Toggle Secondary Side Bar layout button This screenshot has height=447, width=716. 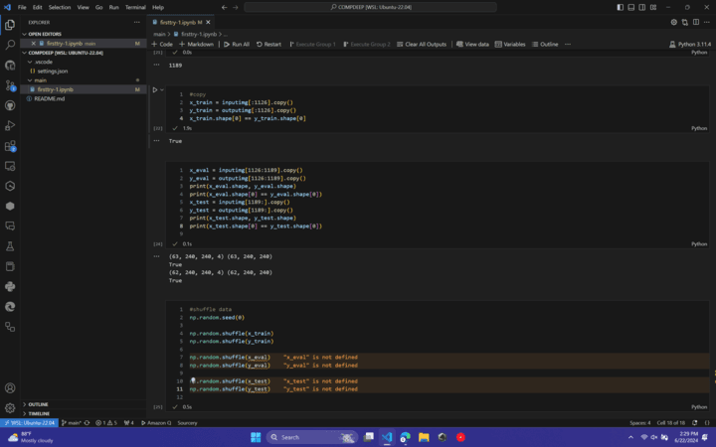click(641, 7)
